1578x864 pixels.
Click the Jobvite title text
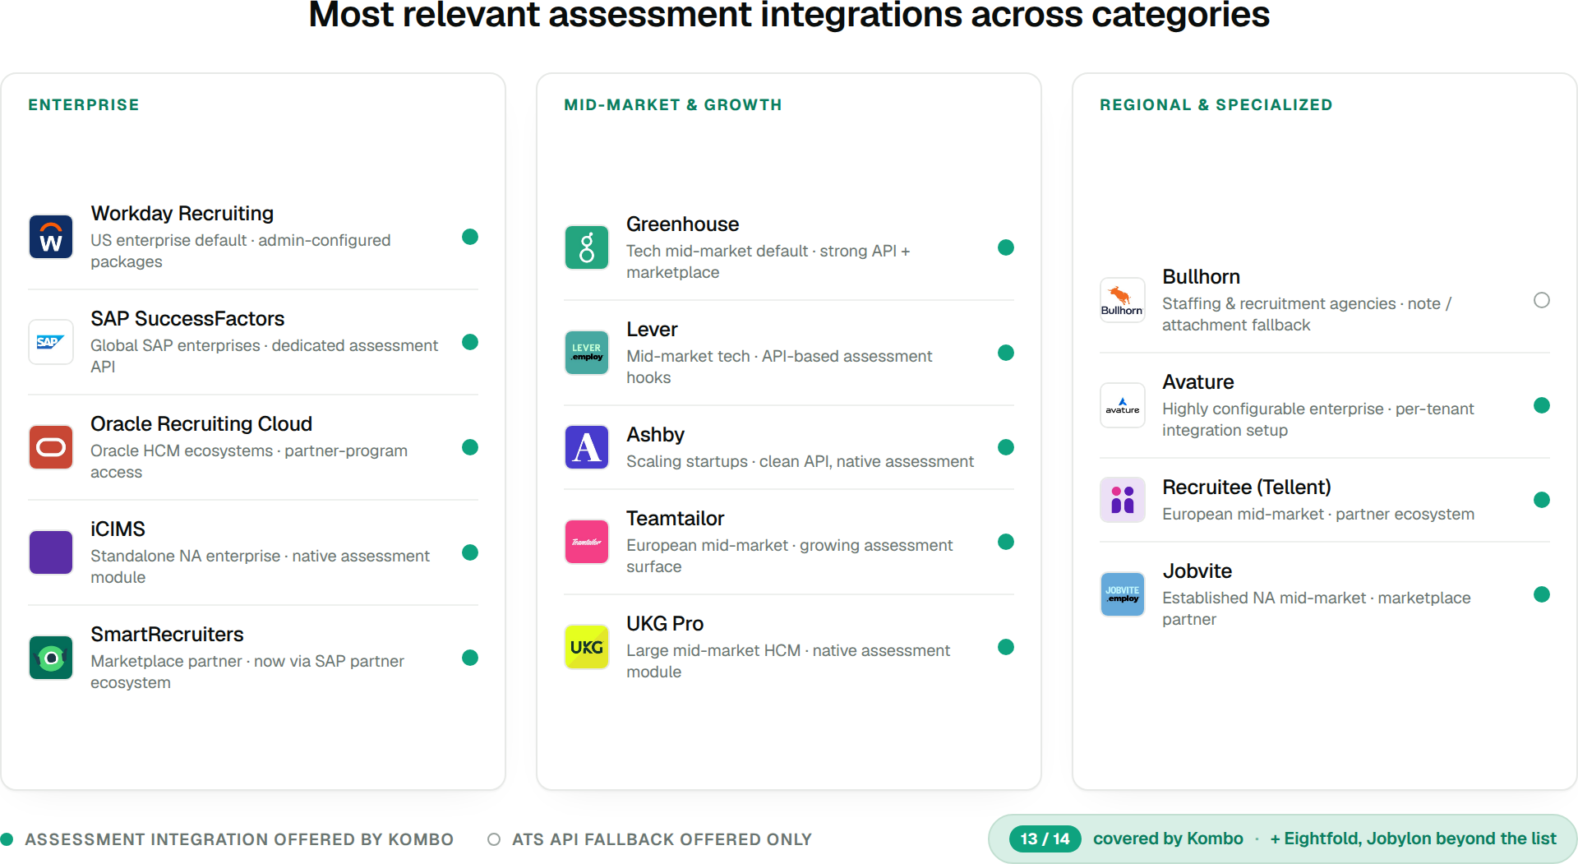1197,571
